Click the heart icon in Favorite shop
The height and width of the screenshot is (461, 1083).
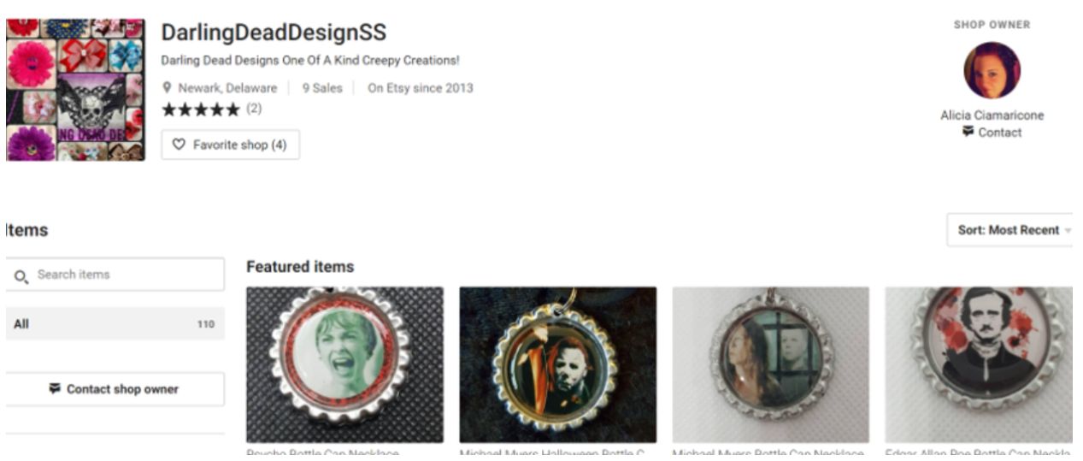point(179,145)
